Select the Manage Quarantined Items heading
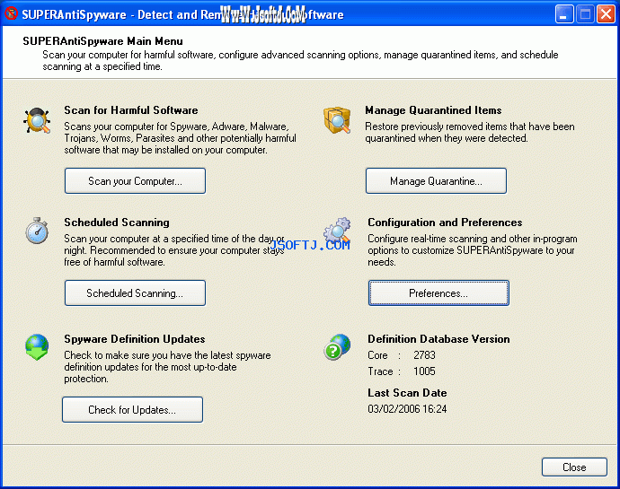The height and width of the screenshot is (489, 620). 433,110
